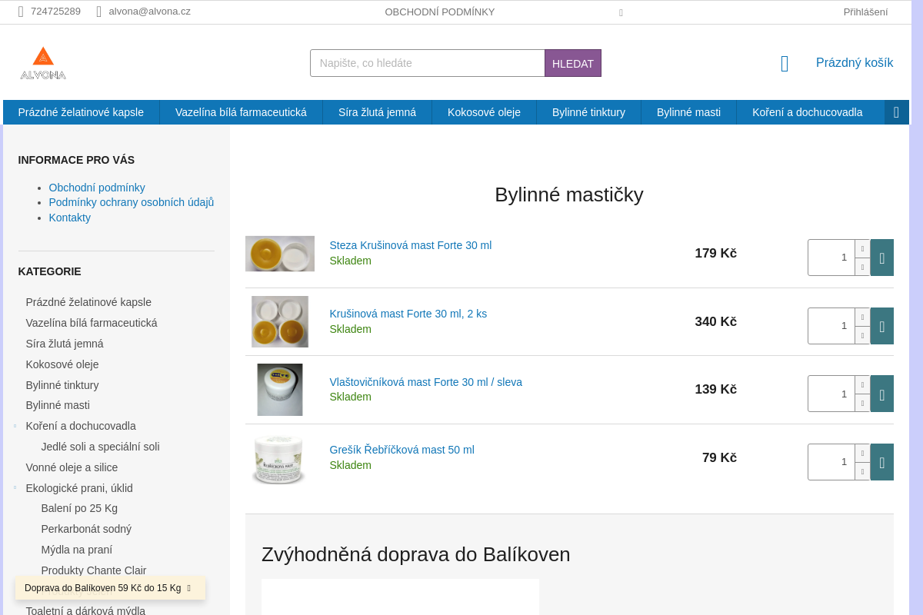
Task: Select Vonné oleje a silice category
Action: point(72,467)
